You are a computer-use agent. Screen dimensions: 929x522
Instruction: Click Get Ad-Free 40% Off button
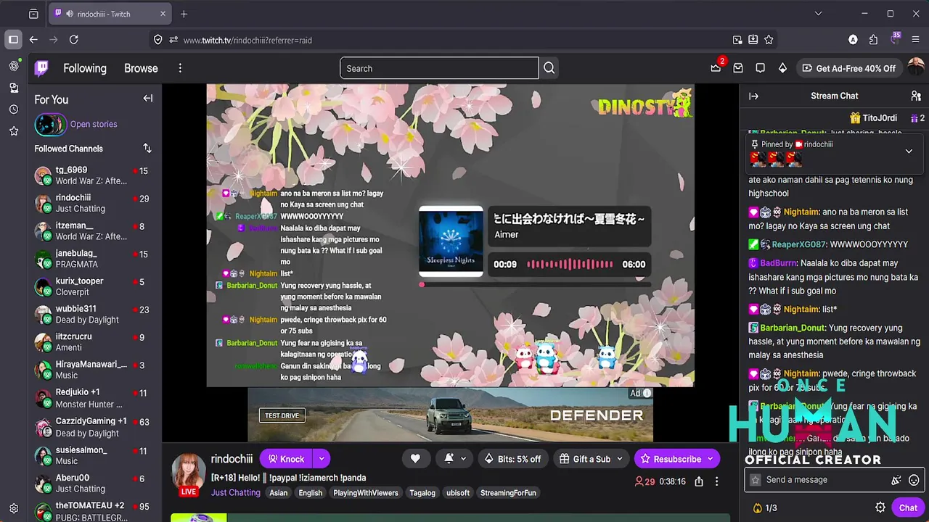[849, 68]
